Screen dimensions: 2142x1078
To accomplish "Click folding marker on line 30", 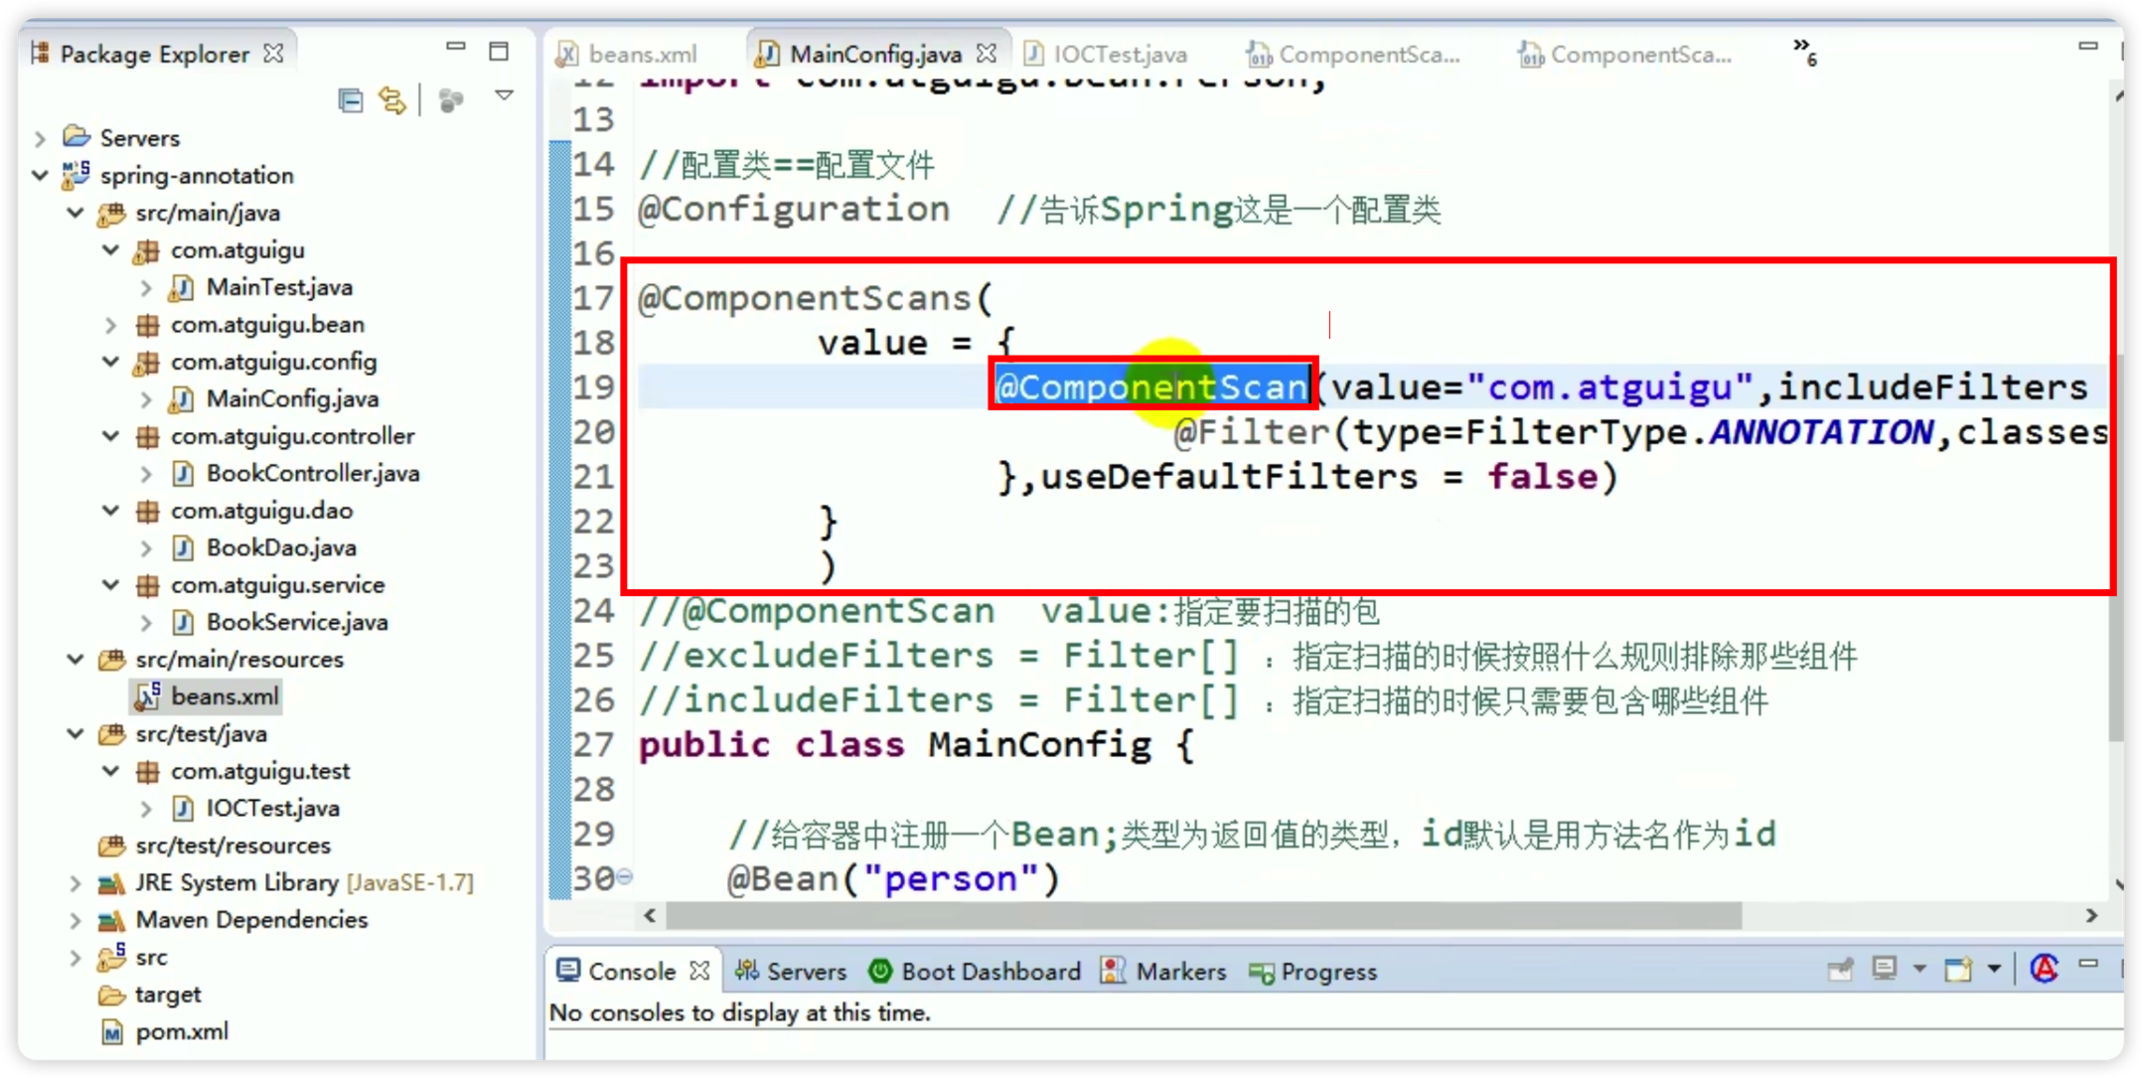I will click(x=625, y=876).
